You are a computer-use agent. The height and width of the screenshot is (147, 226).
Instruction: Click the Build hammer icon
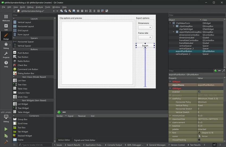[6, 142]
